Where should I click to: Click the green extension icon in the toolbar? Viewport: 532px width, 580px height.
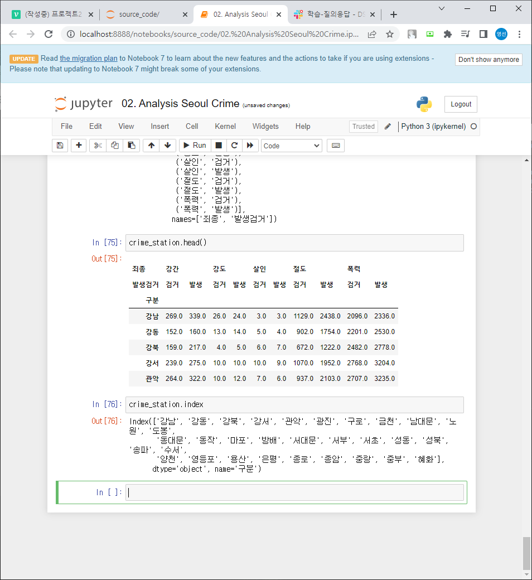coord(430,34)
